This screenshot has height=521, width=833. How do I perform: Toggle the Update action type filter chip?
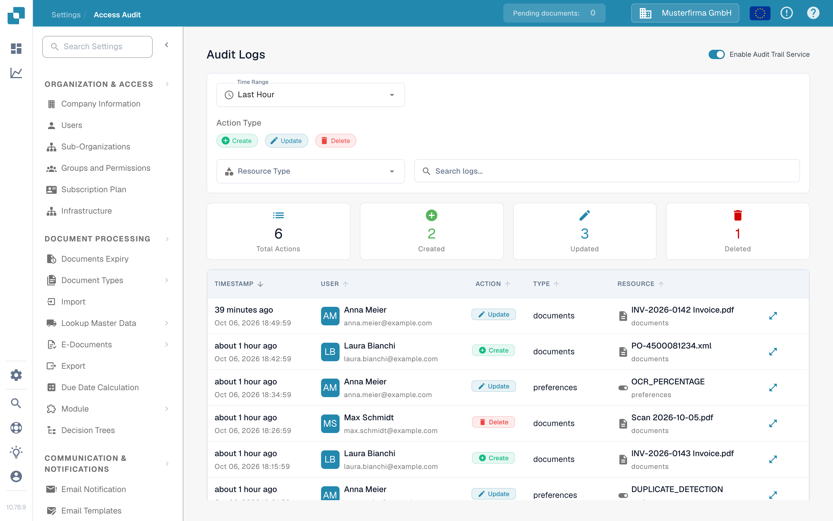coord(286,141)
